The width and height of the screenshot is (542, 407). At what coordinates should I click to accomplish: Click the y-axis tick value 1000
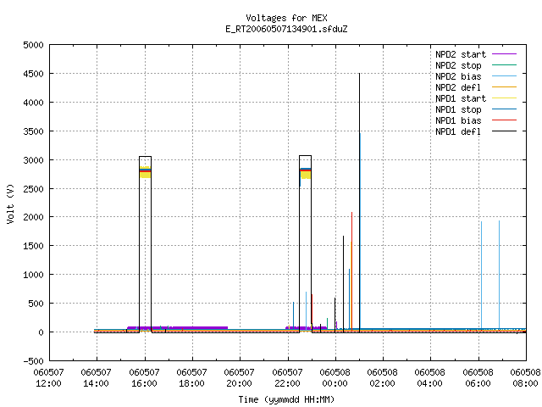(33, 275)
